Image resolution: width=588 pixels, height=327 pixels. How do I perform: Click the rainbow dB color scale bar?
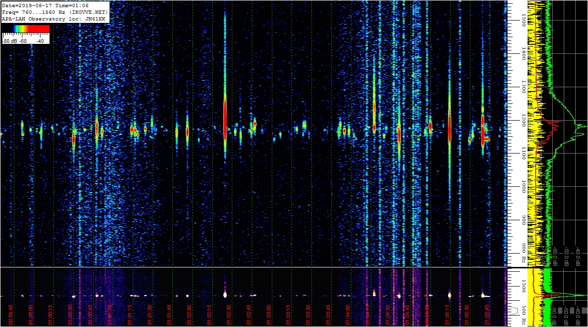tap(26, 29)
